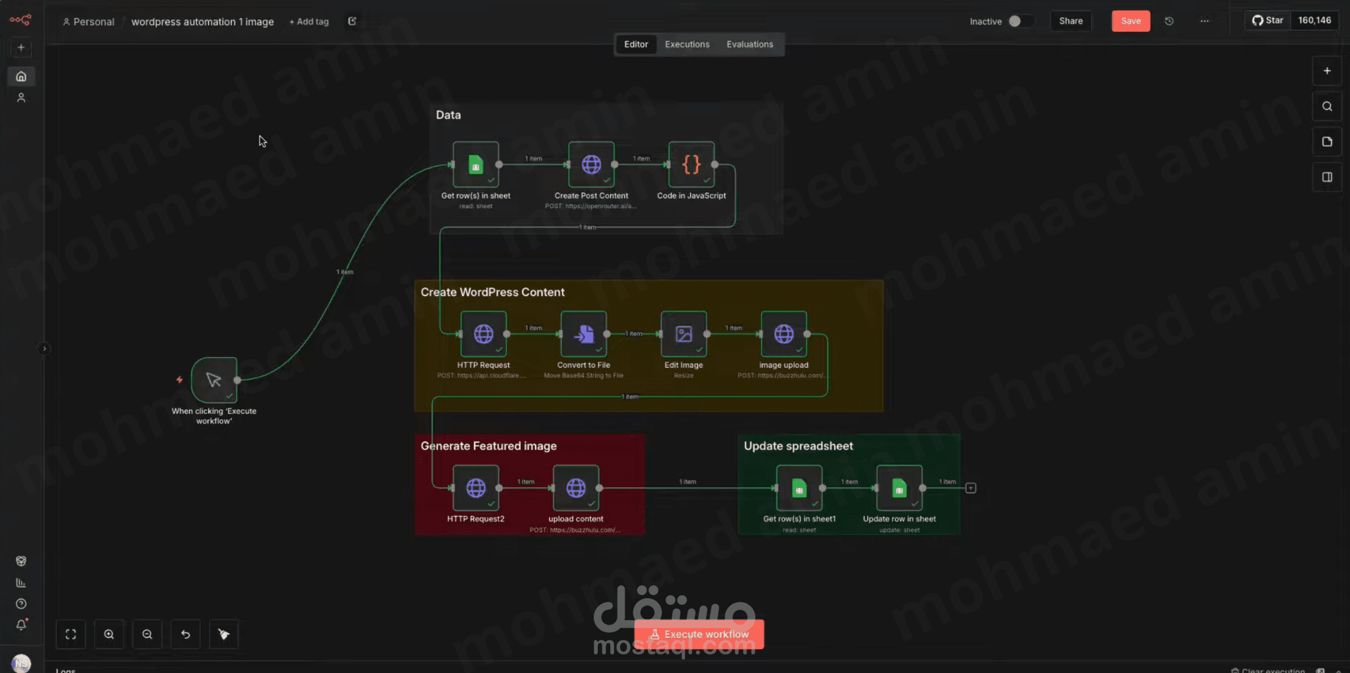
Task: Open the node search magnifier icon at right
Action: (1327, 106)
